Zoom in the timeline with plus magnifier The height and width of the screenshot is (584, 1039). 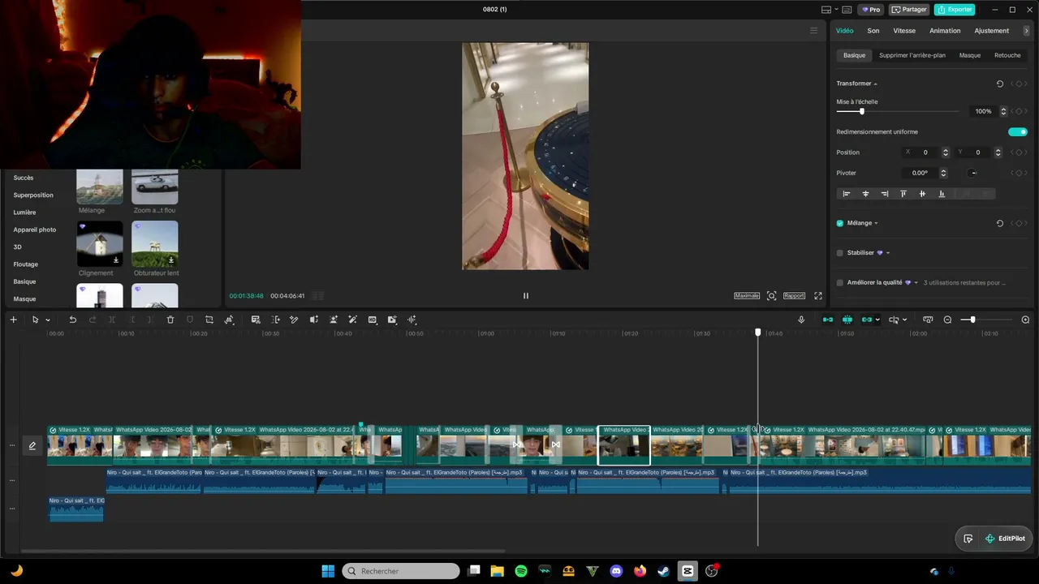[x=1025, y=320]
